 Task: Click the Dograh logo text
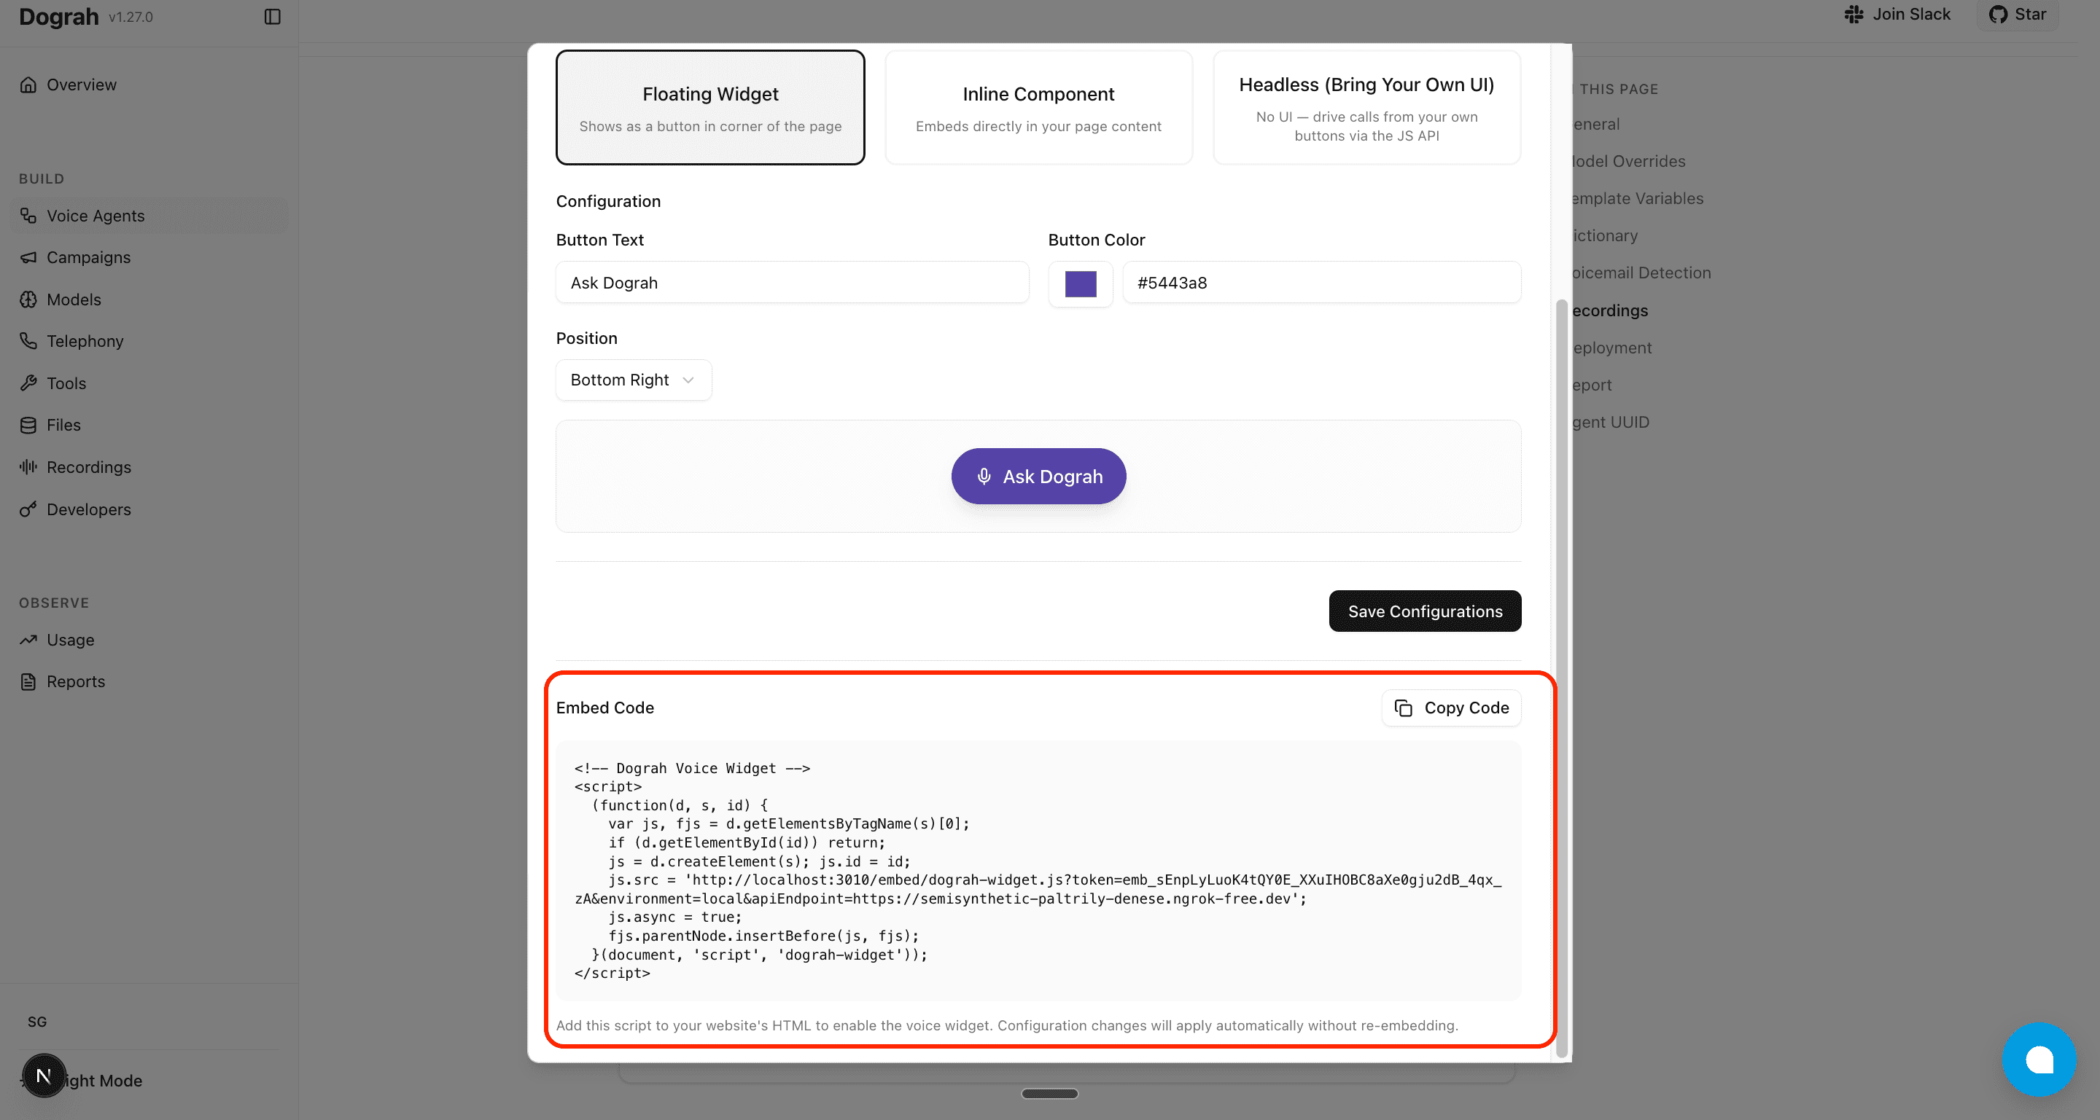point(58,16)
